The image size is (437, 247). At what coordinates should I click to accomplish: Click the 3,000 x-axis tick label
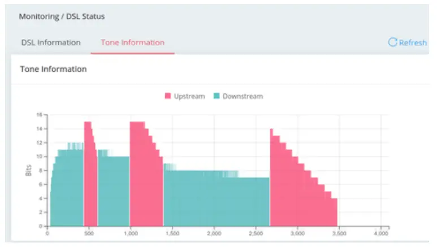[x=298, y=233]
